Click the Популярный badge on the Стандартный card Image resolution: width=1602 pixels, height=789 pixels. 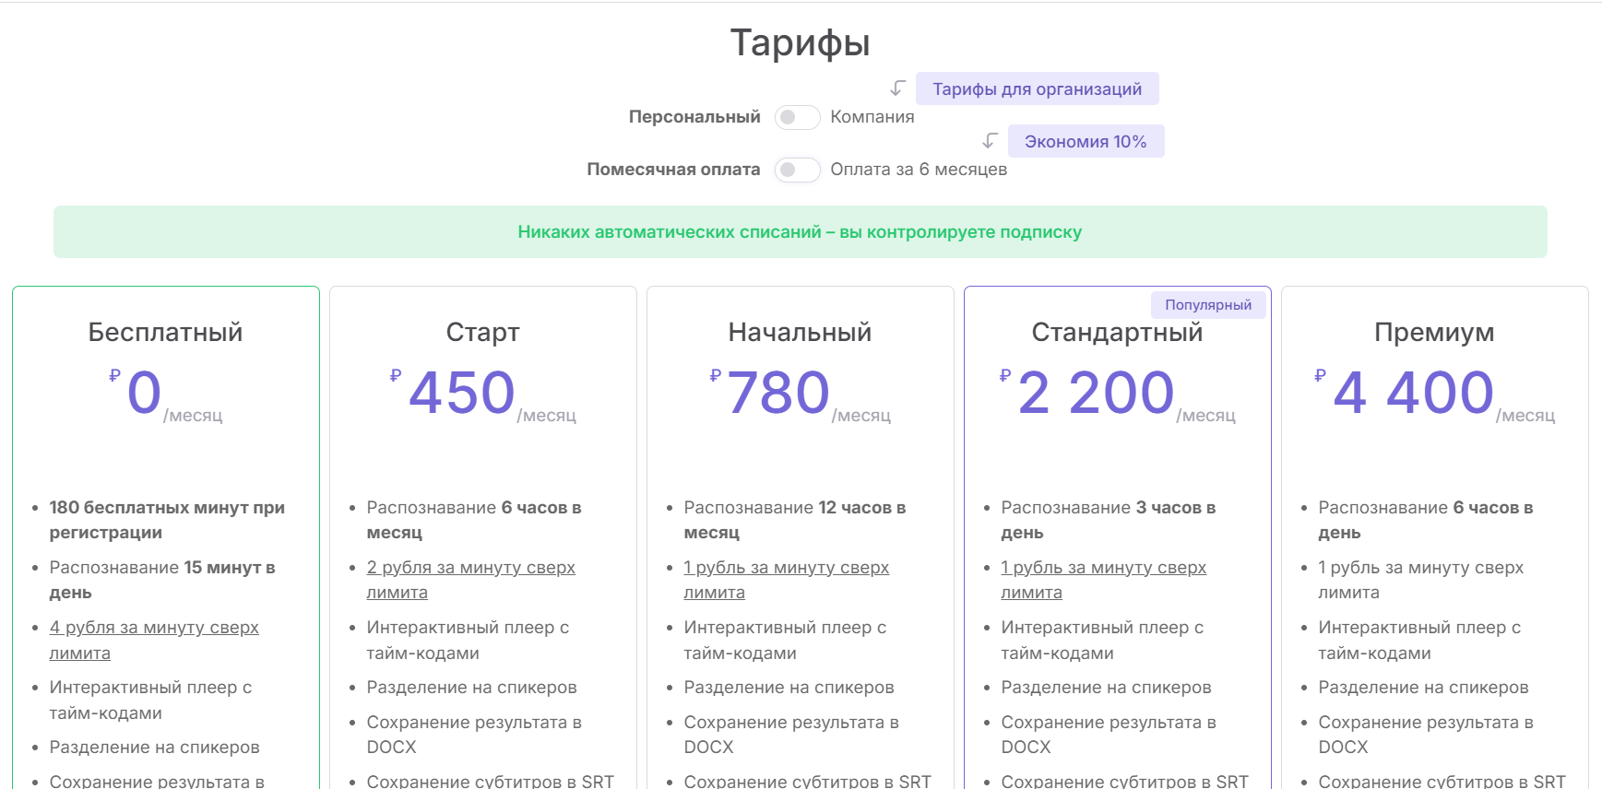pos(1207,305)
